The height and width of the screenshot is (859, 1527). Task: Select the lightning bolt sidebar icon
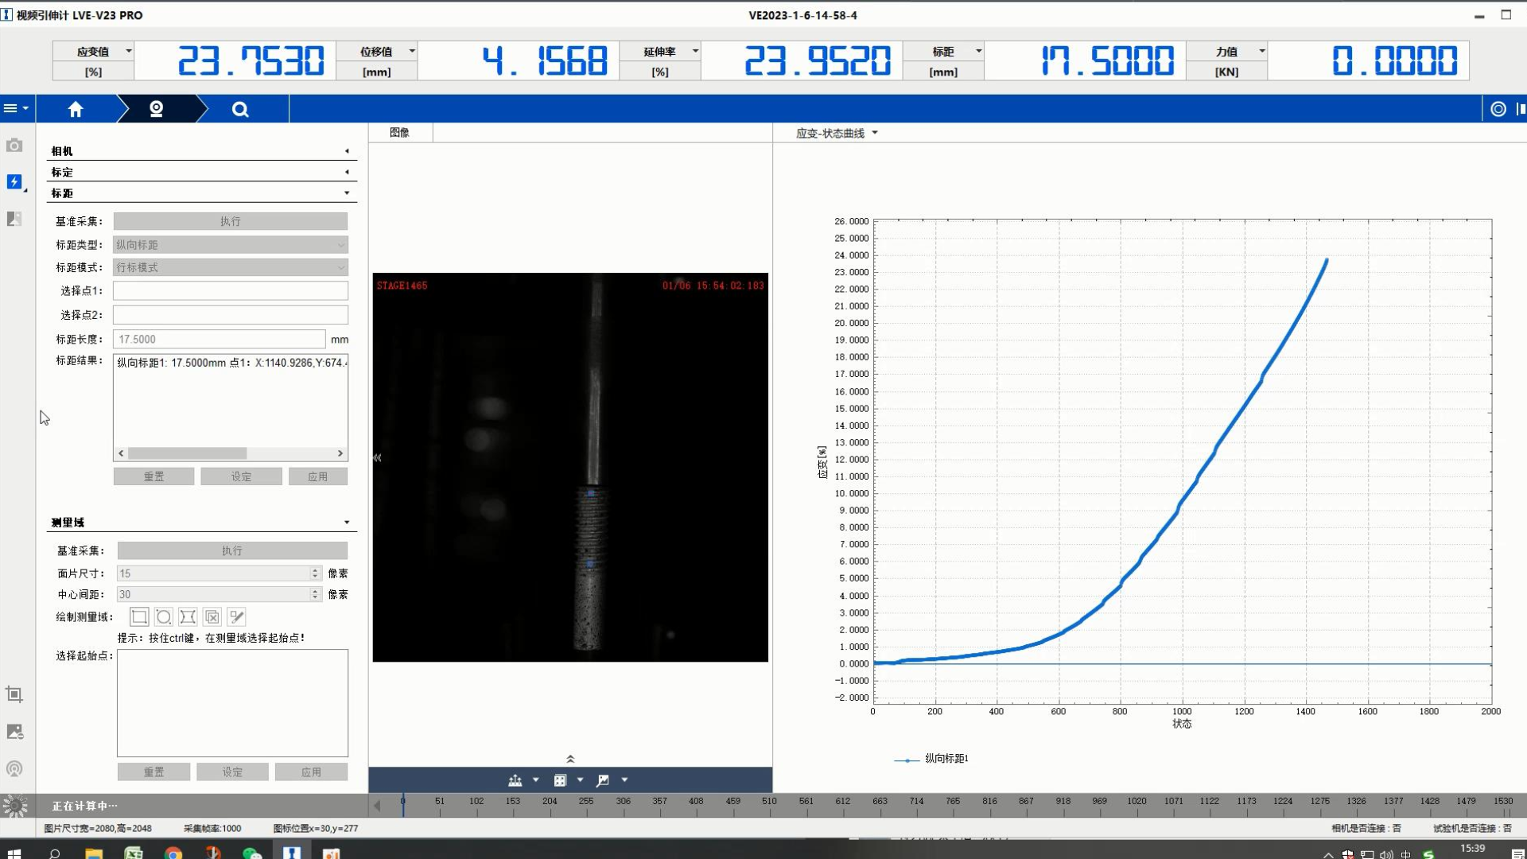pyautogui.click(x=14, y=182)
